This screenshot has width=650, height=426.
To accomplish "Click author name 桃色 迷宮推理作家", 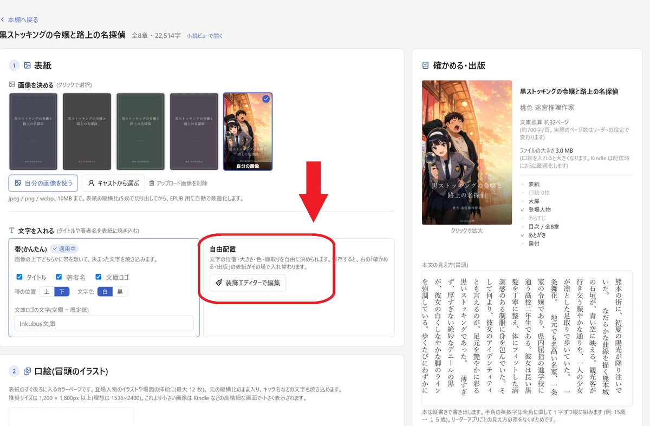I will (x=547, y=108).
